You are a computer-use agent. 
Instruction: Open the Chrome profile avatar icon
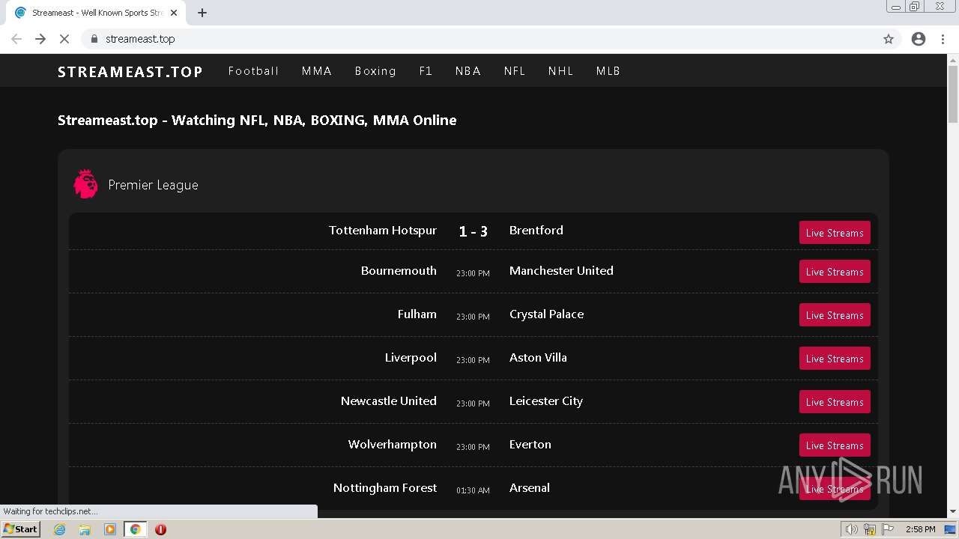coord(919,39)
